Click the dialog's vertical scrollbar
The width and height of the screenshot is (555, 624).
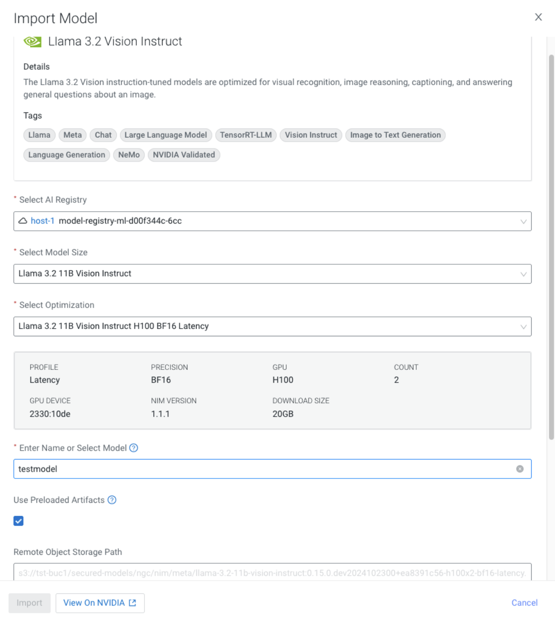click(x=551, y=243)
